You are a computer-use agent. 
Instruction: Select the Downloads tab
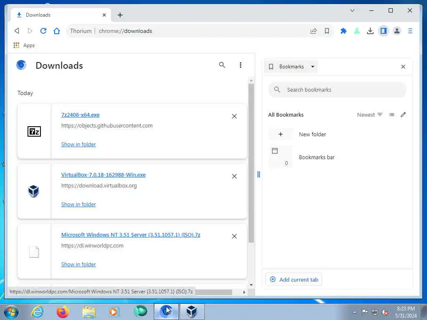pyautogui.click(x=60, y=15)
